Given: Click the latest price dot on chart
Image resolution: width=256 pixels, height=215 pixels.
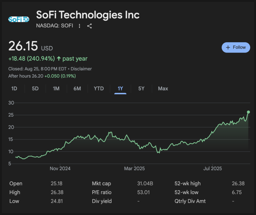Looking at the screenshot, I should pyautogui.click(x=248, y=112).
